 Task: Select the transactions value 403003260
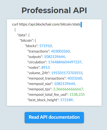61,51
